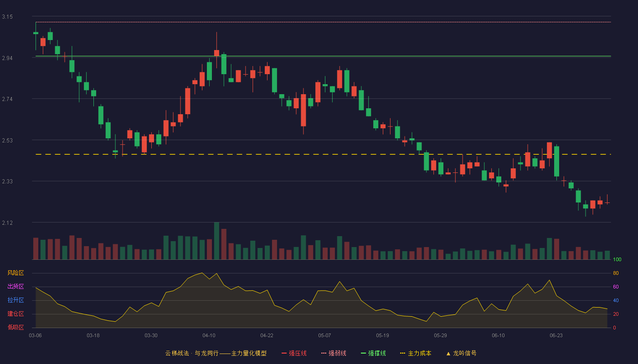638x364 pixels.
Task: Toggle the 强弱线 legend entry
Action: [334, 353]
